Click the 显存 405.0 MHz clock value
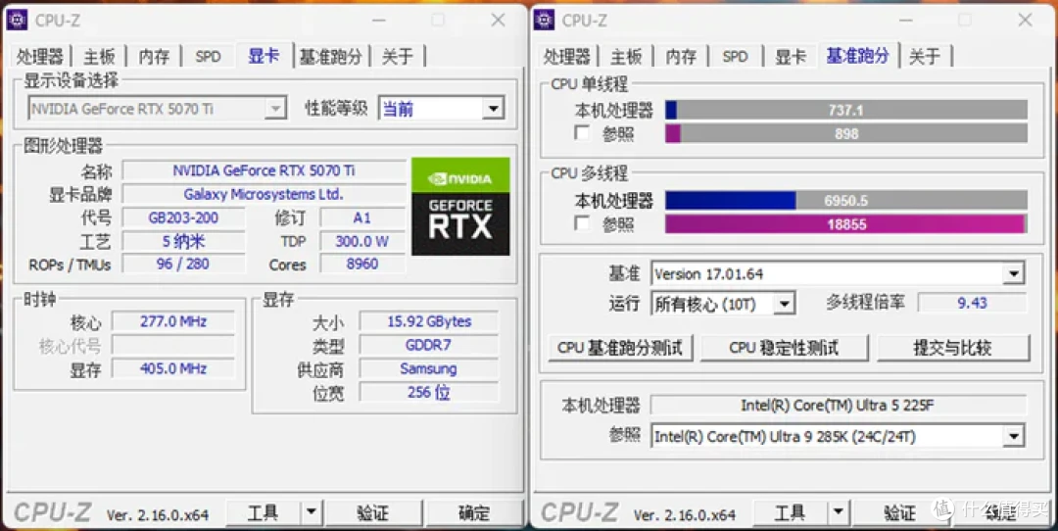The width and height of the screenshot is (1058, 531). point(173,368)
